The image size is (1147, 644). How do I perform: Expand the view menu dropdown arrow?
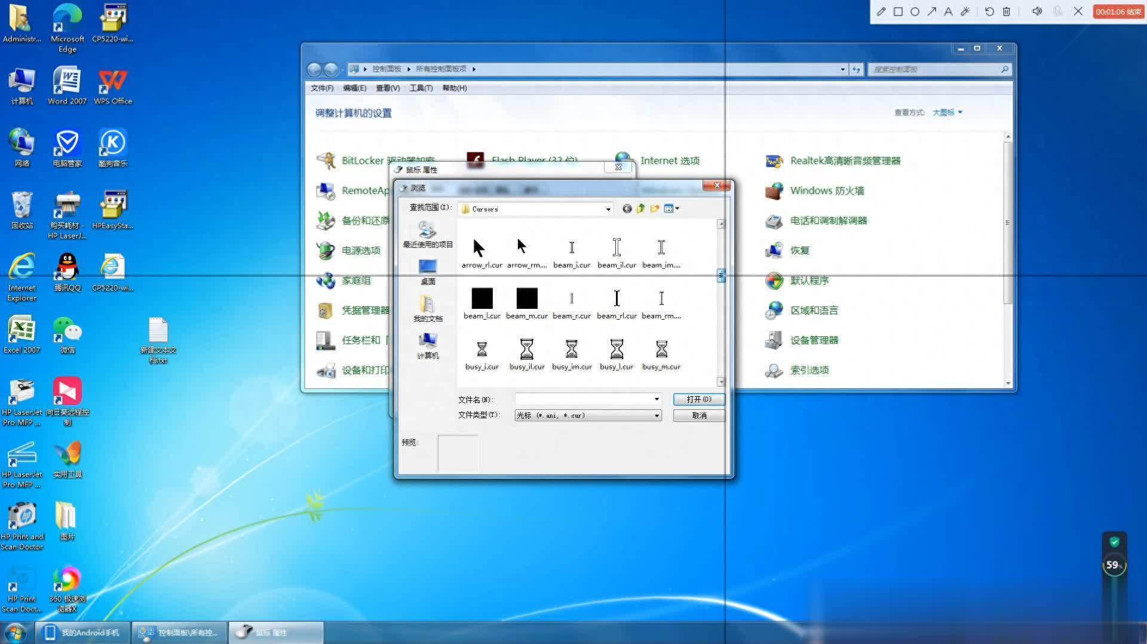click(677, 208)
